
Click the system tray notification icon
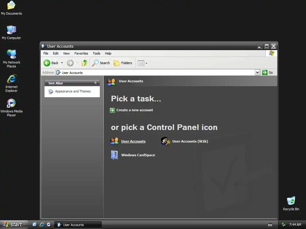coord(284,225)
